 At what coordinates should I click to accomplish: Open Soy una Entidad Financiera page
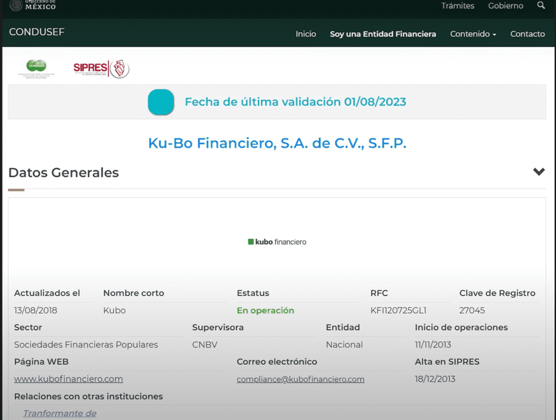[x=382, y=34]
